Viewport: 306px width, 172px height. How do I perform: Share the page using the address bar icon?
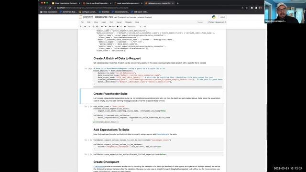pos(242,8)
